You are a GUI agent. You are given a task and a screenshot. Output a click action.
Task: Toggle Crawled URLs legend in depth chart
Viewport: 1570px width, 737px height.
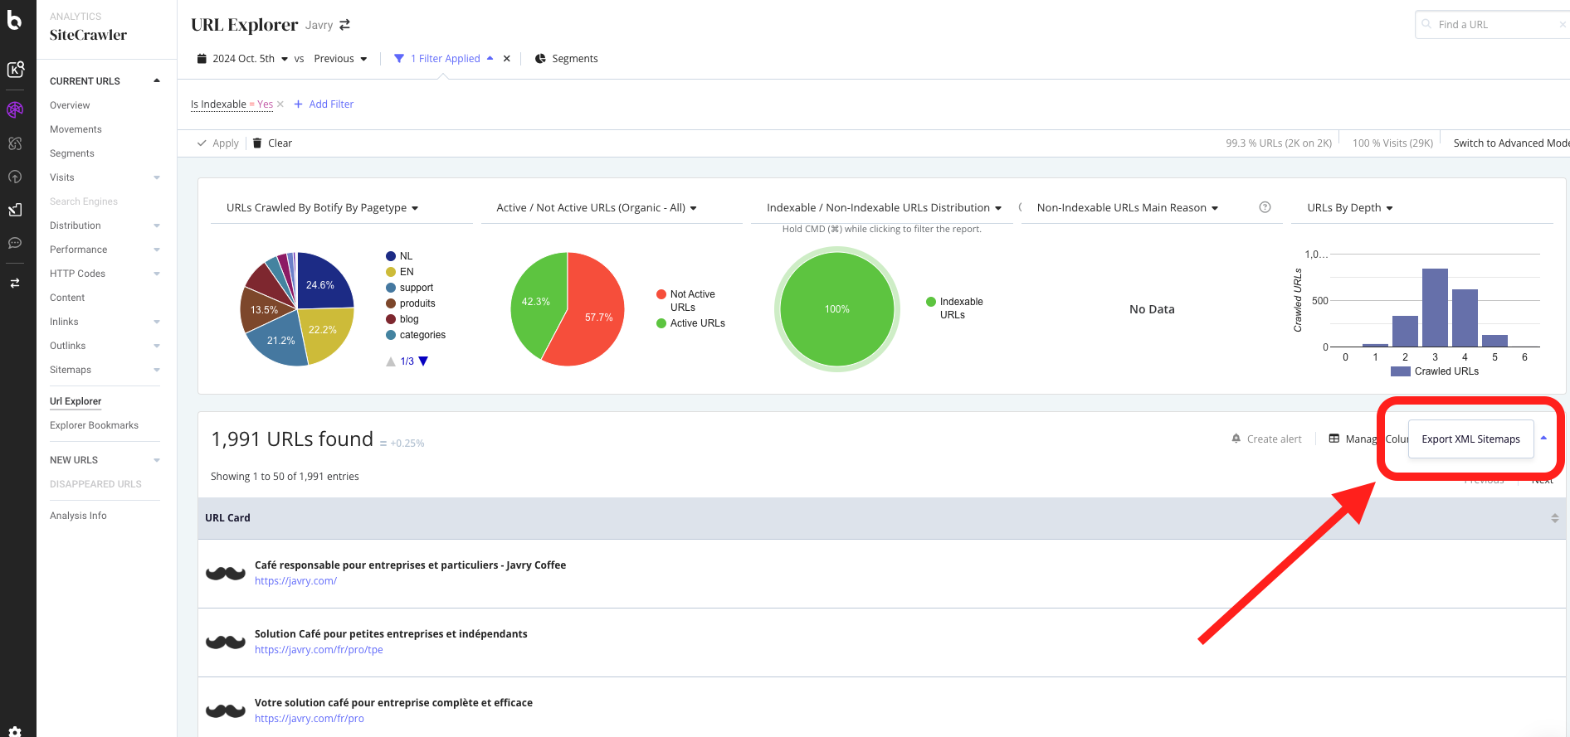pyautogui.click(x=1436, y=371)
